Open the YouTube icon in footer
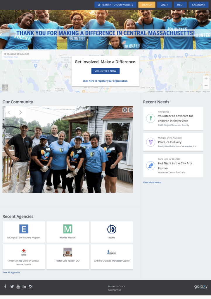 tap(18, 286)
